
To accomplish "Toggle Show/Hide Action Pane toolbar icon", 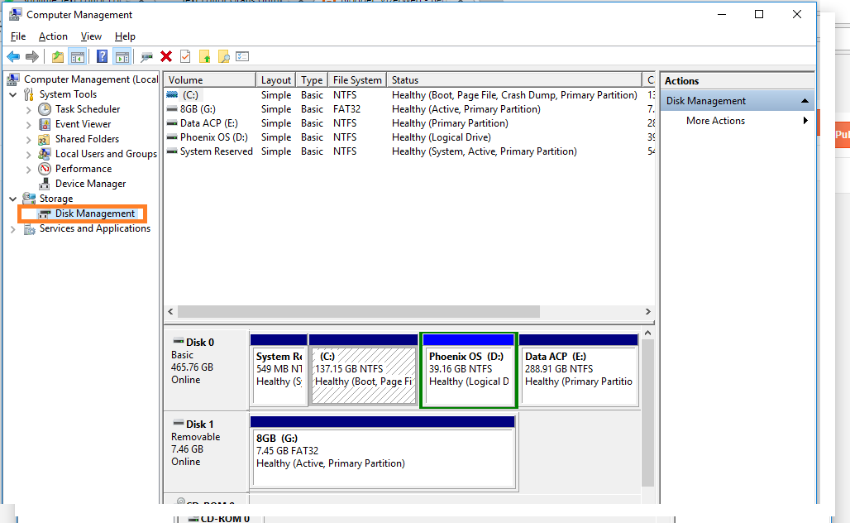I will 122,56.
